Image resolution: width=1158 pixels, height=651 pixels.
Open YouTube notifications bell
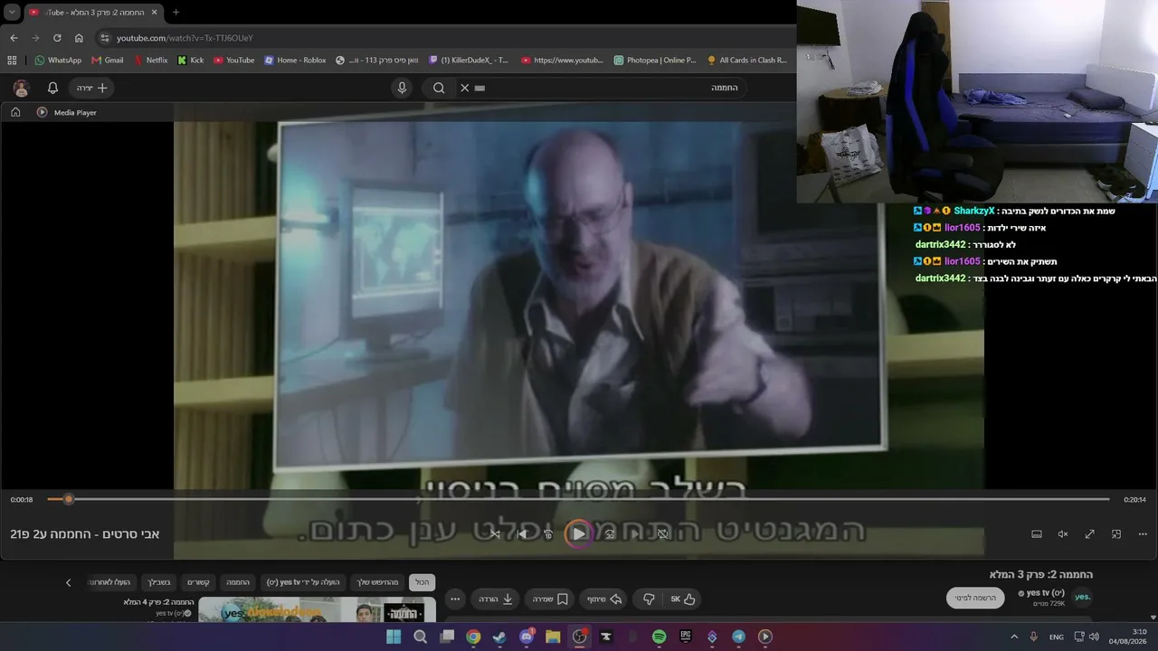[x=52, y=88]
